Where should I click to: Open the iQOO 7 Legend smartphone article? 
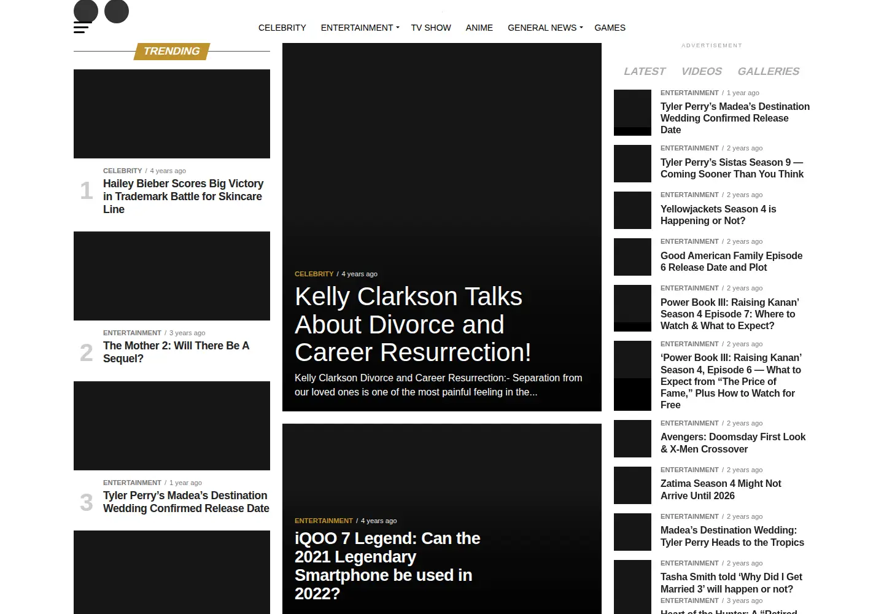[387, 566]
